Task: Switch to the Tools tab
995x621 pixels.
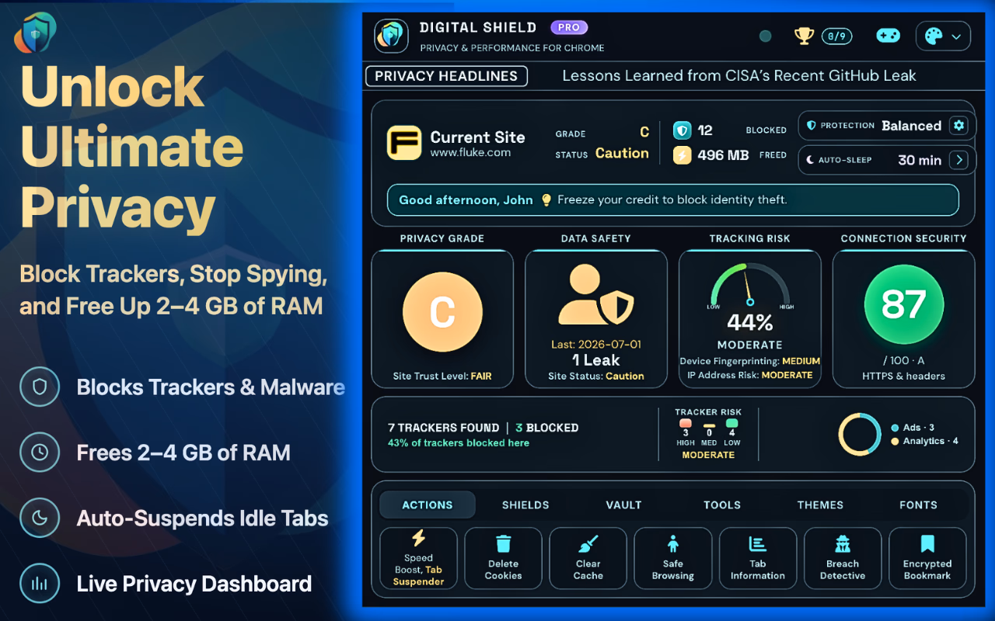Action: pos(722,505)
